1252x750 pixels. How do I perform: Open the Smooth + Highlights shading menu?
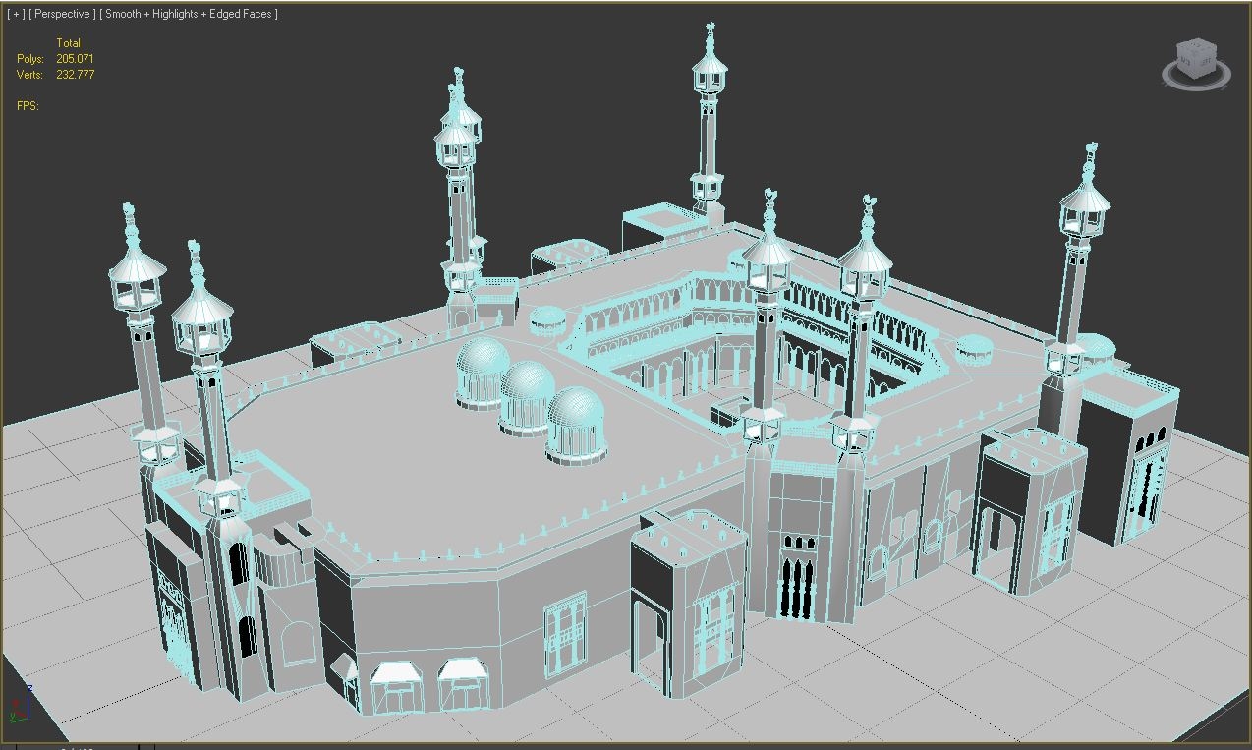click(x=186, y=13)
